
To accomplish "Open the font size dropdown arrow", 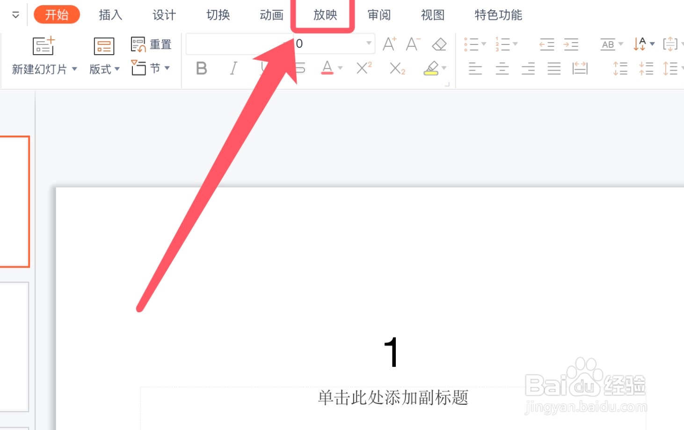I will coord(369,43).
